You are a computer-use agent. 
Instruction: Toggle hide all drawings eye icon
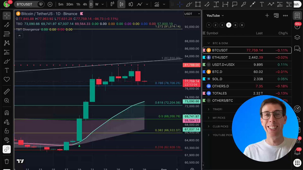(x=7, y=140)
